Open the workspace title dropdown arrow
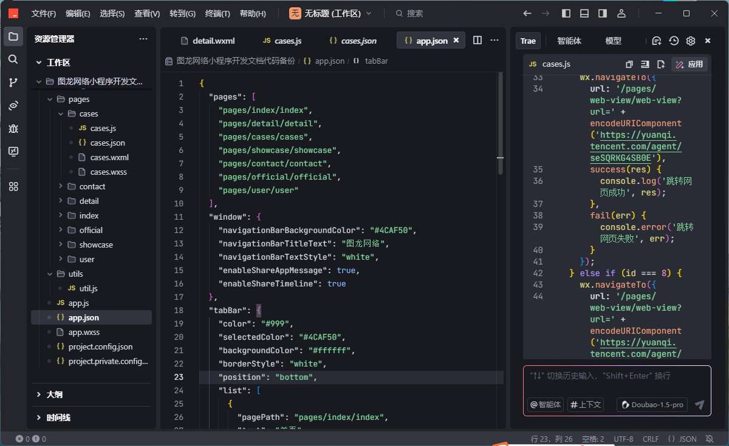This screenshot has width=729, height=446. (369, 13)
